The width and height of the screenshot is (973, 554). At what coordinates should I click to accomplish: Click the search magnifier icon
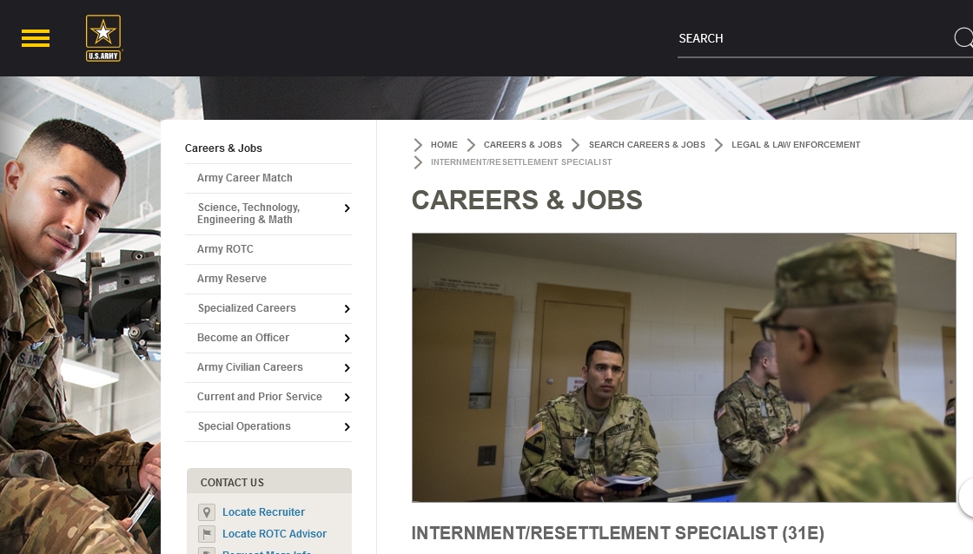click(x=963, y=38)
